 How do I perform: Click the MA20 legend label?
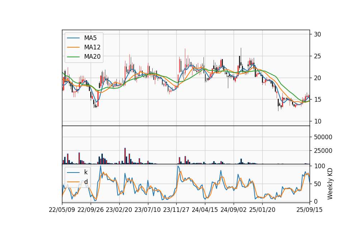(x=92, y=57)
